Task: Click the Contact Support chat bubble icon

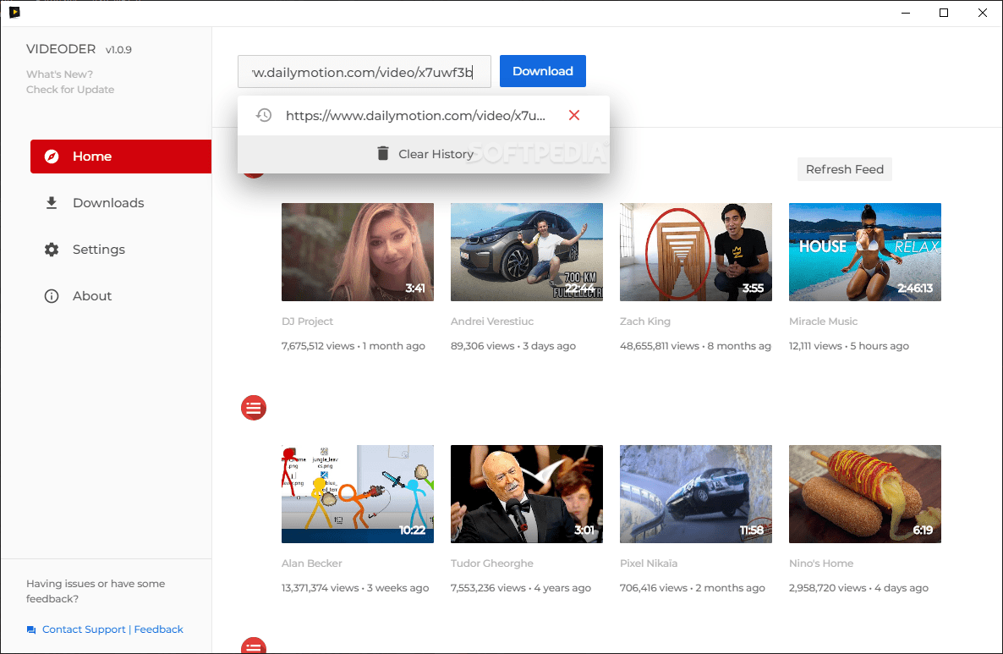Action: point(31,629)
